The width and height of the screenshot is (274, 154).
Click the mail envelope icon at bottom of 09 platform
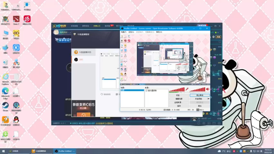point(214,123)
